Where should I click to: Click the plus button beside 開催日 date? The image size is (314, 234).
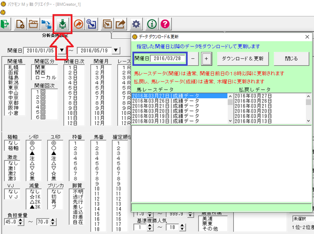[206, 59]
